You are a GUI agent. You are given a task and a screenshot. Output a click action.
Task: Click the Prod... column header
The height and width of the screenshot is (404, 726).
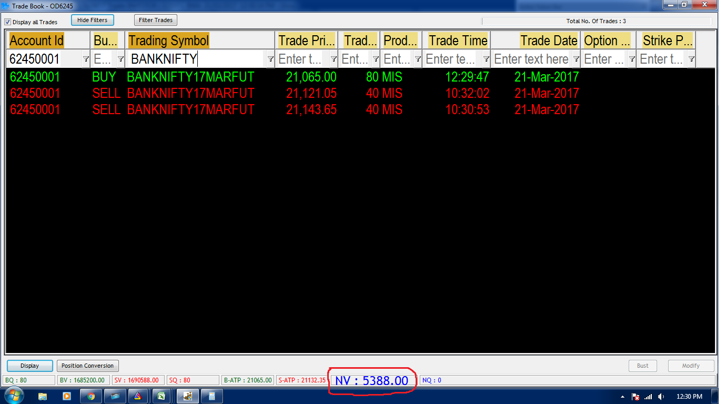tap(400, 41)
